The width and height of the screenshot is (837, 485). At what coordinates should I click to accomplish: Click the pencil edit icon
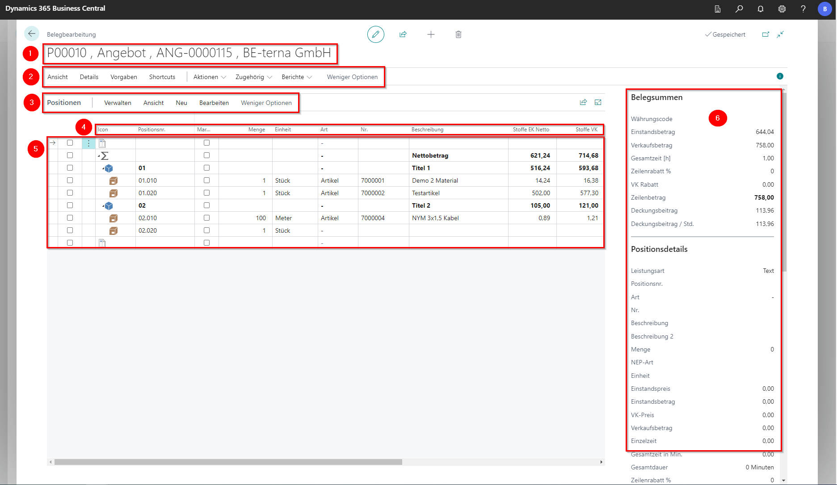click(375, 34)
